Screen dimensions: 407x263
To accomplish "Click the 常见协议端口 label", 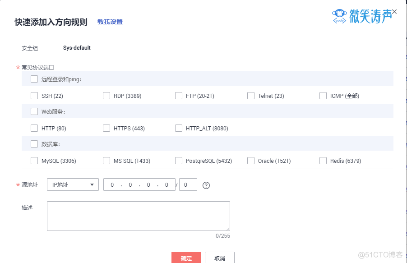I will click(37, 68).
